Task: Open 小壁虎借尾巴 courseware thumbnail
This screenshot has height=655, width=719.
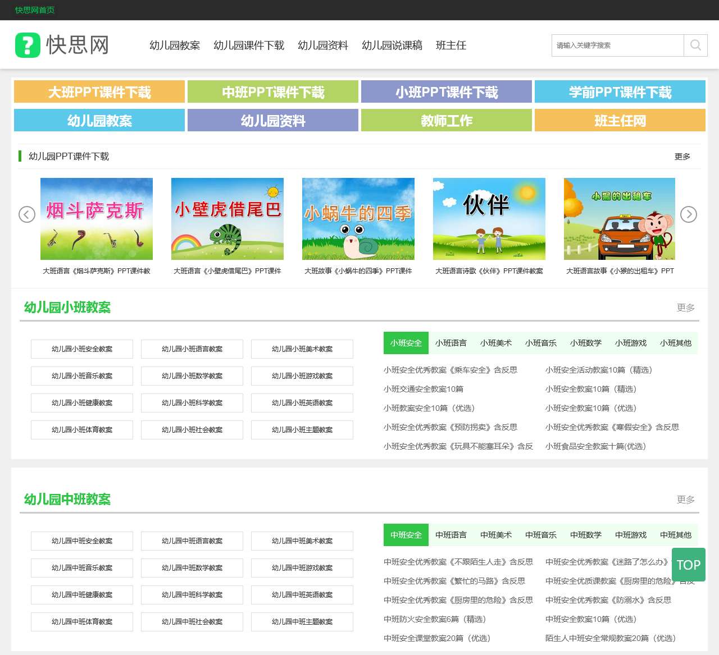Action: [x=227, y=219]
